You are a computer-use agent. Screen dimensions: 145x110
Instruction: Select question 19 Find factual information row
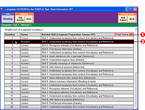[x=69, y=103]
